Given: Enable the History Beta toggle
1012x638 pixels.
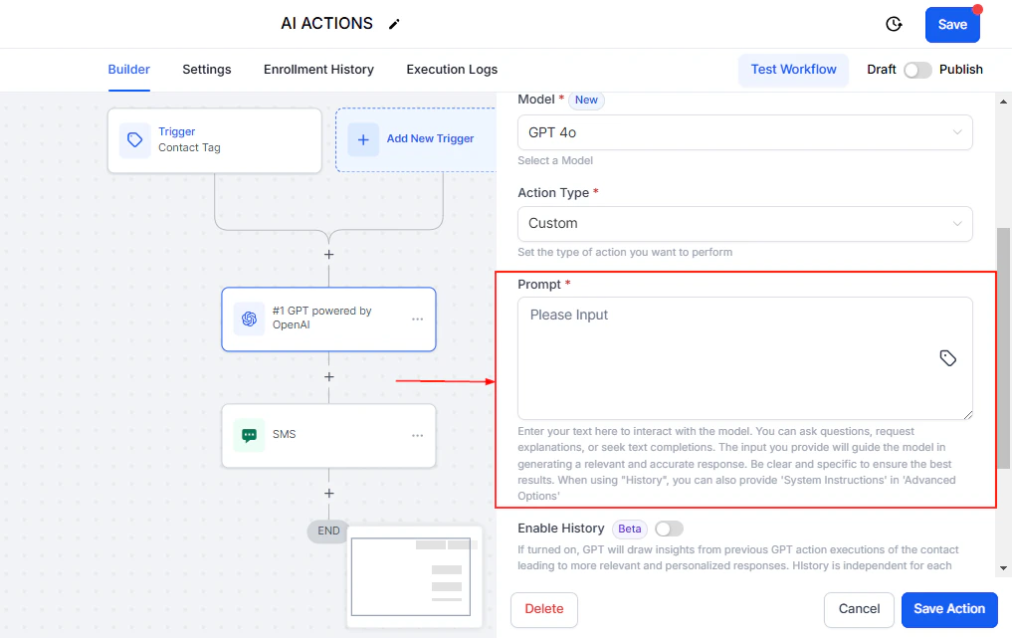Looking at the screenshot, I should pyautogui.click(x=668, y=529).
